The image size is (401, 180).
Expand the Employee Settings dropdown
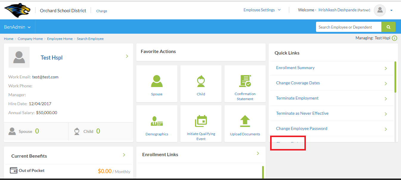pos(262,10)
